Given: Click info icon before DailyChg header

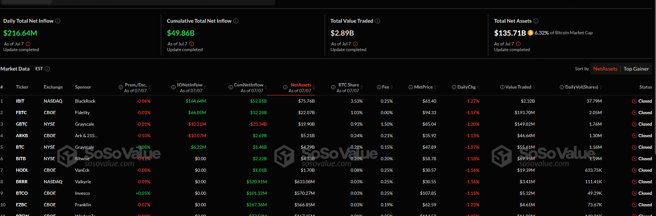Looking at the screenshot, I should (x=454, y=87).
